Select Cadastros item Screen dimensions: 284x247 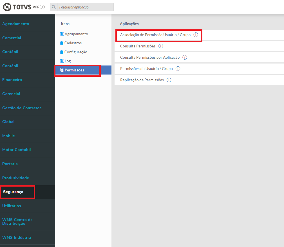83,43
